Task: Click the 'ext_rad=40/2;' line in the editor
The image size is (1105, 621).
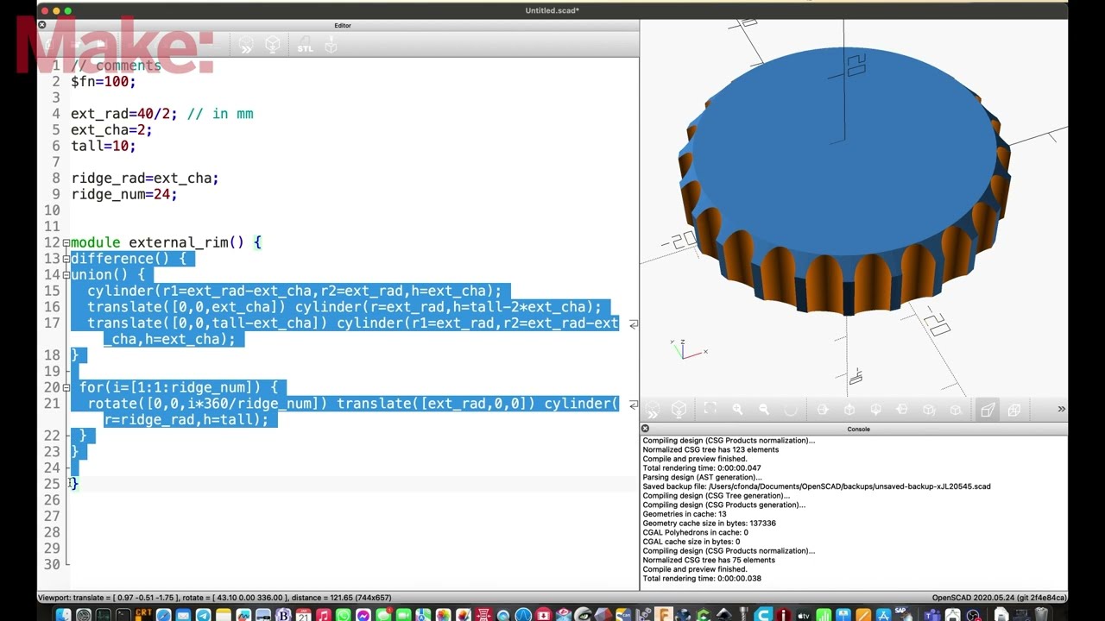Action: pyautogui.click(x=123, y=114)
